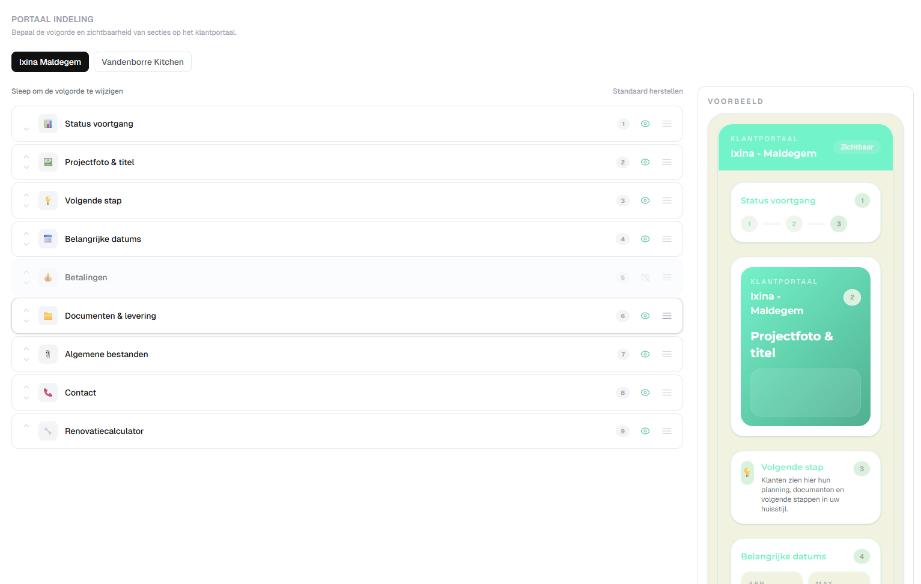Screen dimensions: 921x584
Task: Move Renovatiecalculator up with chevron
Action: click(26, 426)
